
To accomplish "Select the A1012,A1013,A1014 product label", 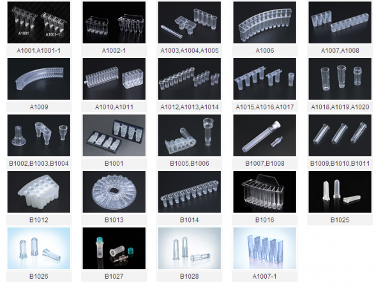I will pyautogui.click(x=190, y=107).
